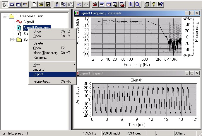The image size is (202, 136).
Task: Maximize the Signal1.Frequency dataset window
Action: point(192,13)
